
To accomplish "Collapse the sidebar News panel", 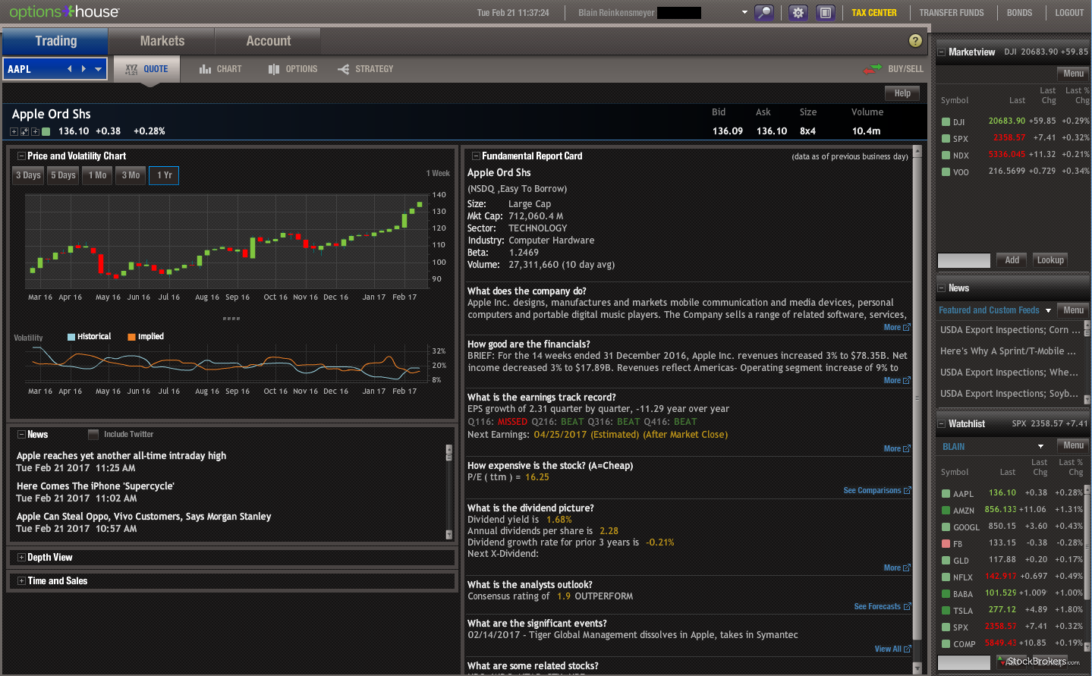I will 942,288.
